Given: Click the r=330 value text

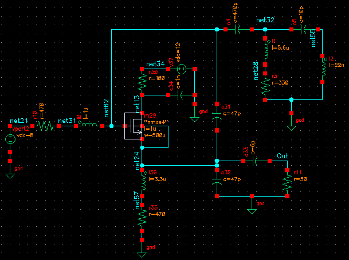Looking at the screenshot, I should coord(280,83).
